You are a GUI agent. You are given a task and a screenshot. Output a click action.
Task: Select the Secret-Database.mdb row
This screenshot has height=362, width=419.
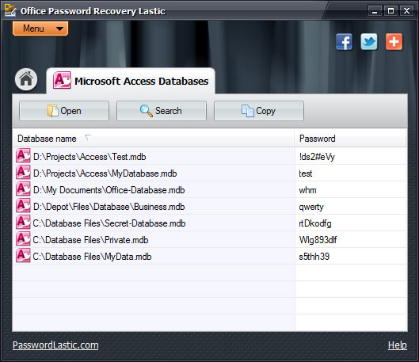pos(210,223)
